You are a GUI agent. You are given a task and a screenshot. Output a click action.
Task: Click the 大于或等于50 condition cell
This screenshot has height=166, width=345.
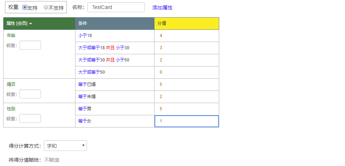[92, 72]
